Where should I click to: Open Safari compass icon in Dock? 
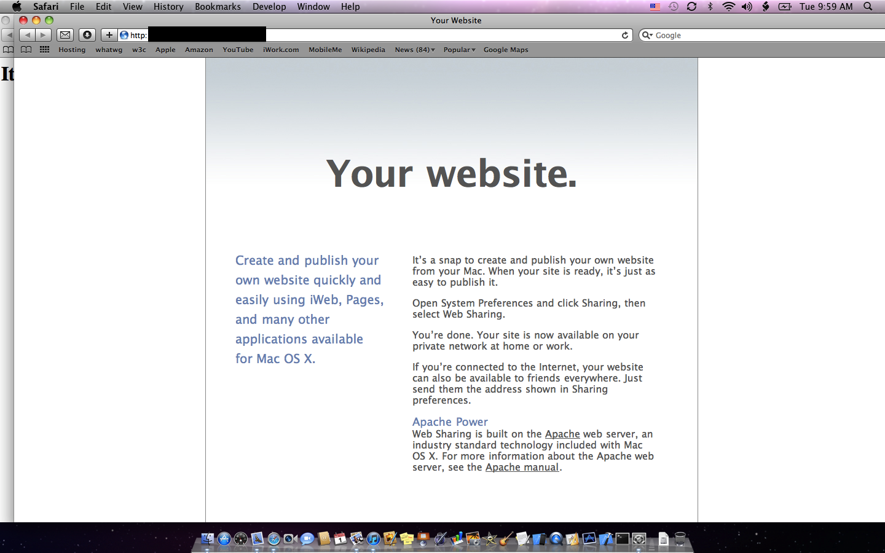pos(274,539)
